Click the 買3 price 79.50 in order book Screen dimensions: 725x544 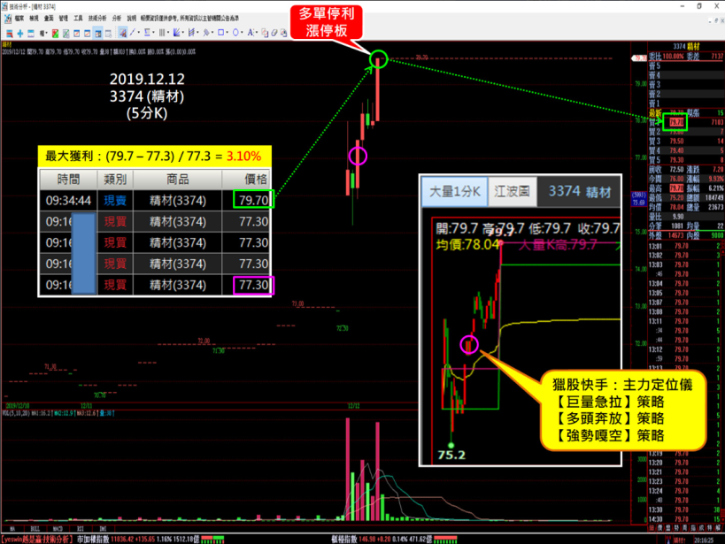point(676,141)
